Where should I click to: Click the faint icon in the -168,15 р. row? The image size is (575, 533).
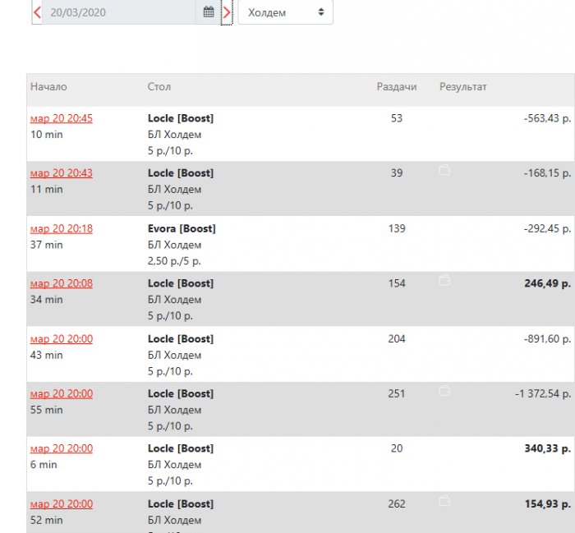click(444, 171)
